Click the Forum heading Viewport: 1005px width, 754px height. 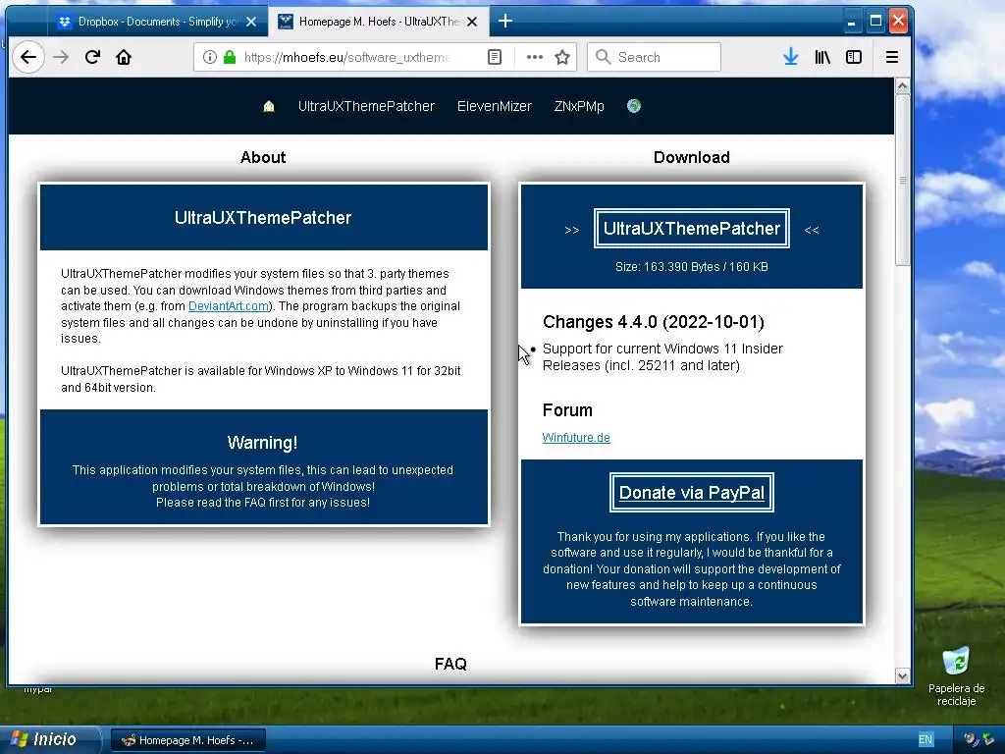click(567, 410)
